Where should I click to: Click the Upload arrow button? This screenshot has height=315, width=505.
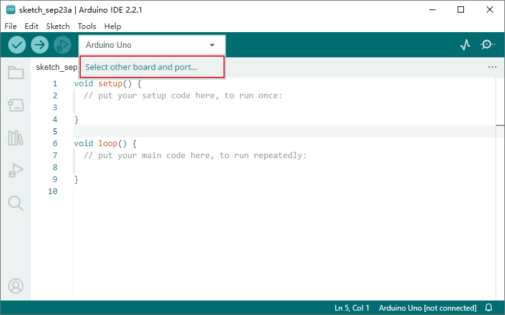click(x=40, y=45)
